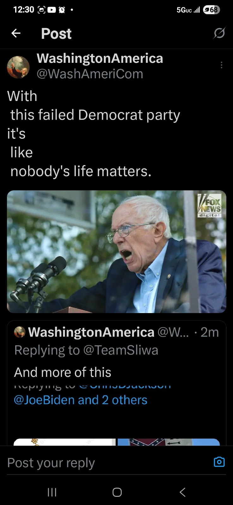The image size is (233, 505).
Task: Tap the camera icon in reply bar
Action: pos(219,462)
